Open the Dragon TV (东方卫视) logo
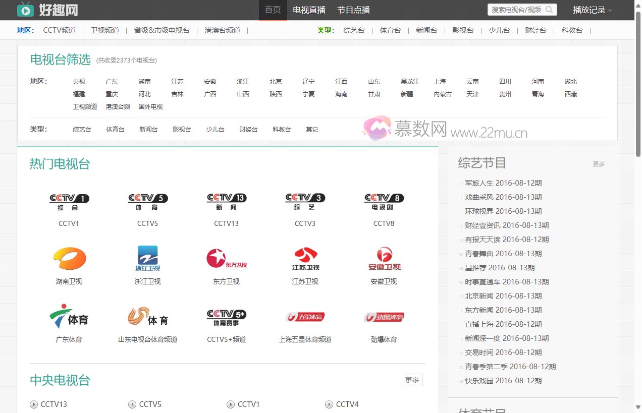The width and height of the screenshot is (642, 413). [x=226, y=259]
